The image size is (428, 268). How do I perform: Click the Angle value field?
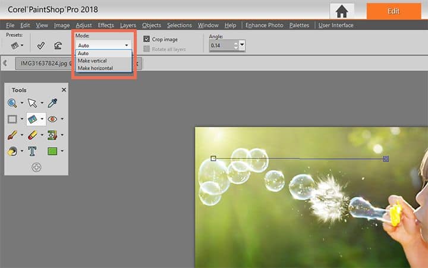click(x=221, y=45)
